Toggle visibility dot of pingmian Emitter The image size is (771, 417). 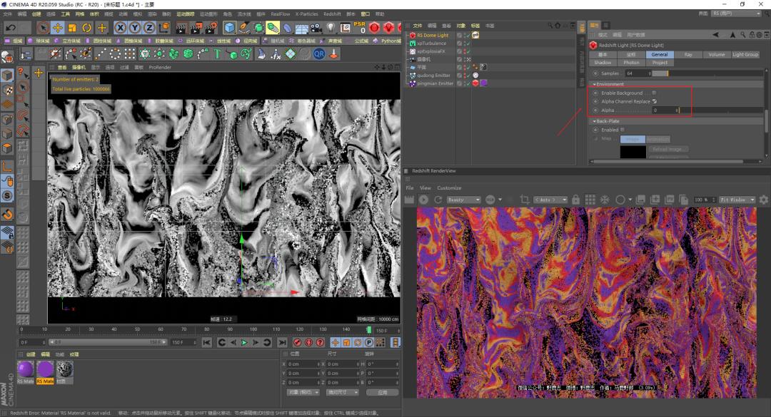point(465,83)
